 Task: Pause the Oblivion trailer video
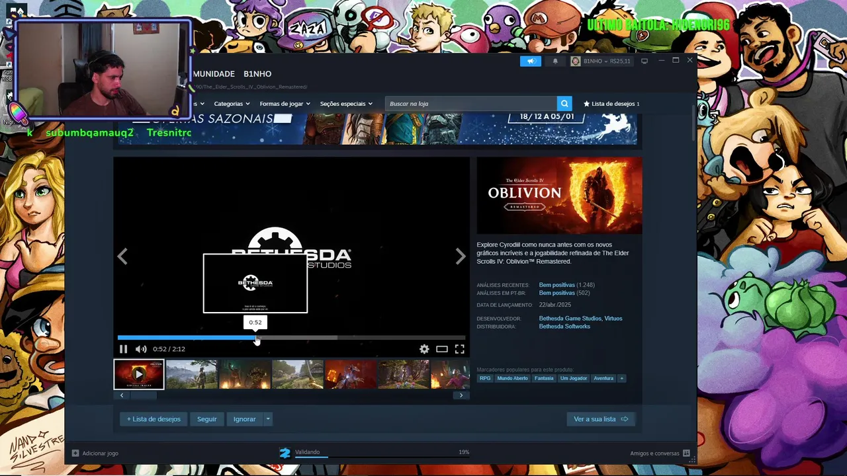click(123, 349)
